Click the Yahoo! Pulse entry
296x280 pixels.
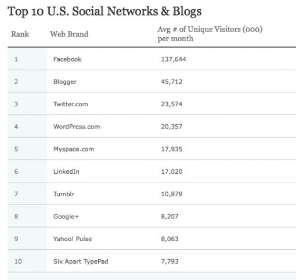pos(73,239)
